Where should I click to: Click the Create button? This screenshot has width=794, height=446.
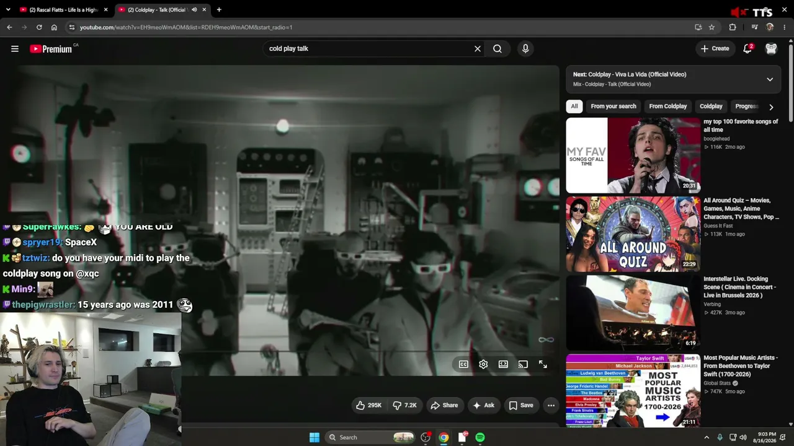[715, 48]
